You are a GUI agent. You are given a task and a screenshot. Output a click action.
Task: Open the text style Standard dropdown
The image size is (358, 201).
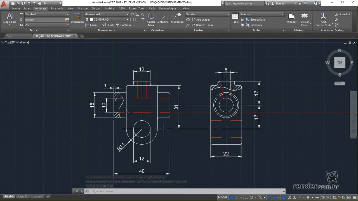coord(46,14)
